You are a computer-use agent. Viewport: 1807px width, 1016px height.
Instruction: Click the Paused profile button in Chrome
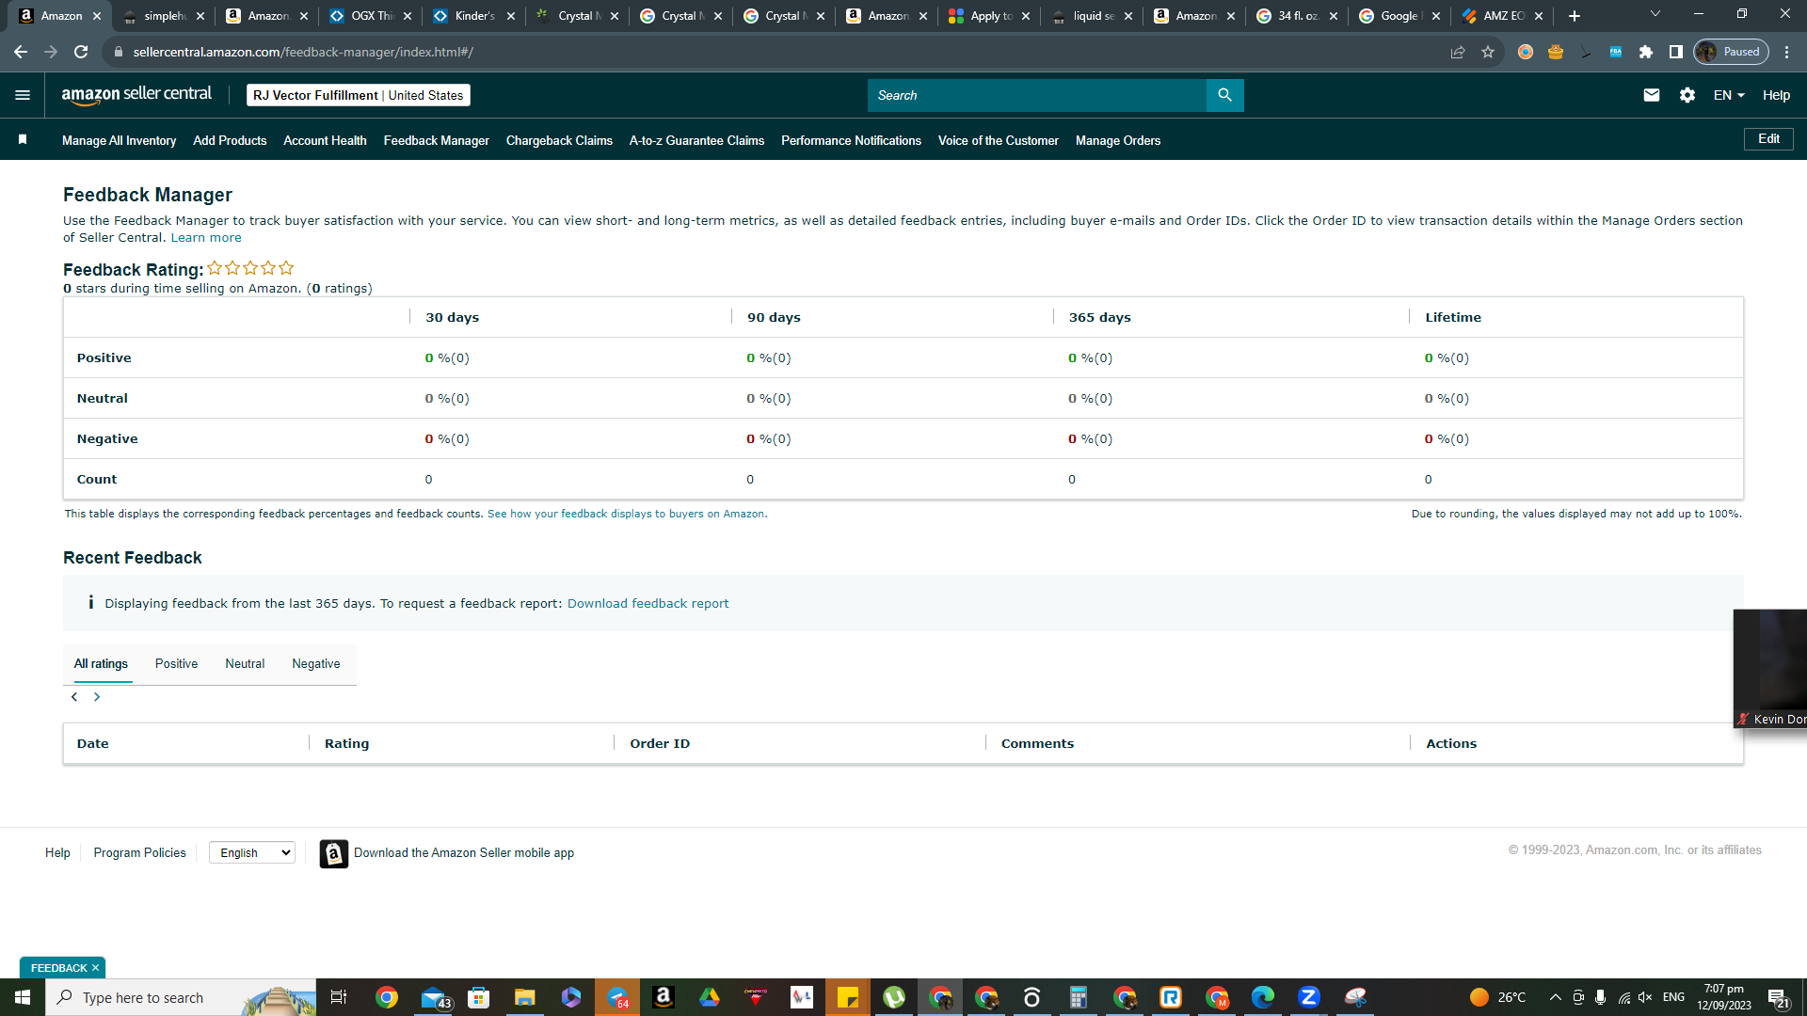pos(1732,52)
